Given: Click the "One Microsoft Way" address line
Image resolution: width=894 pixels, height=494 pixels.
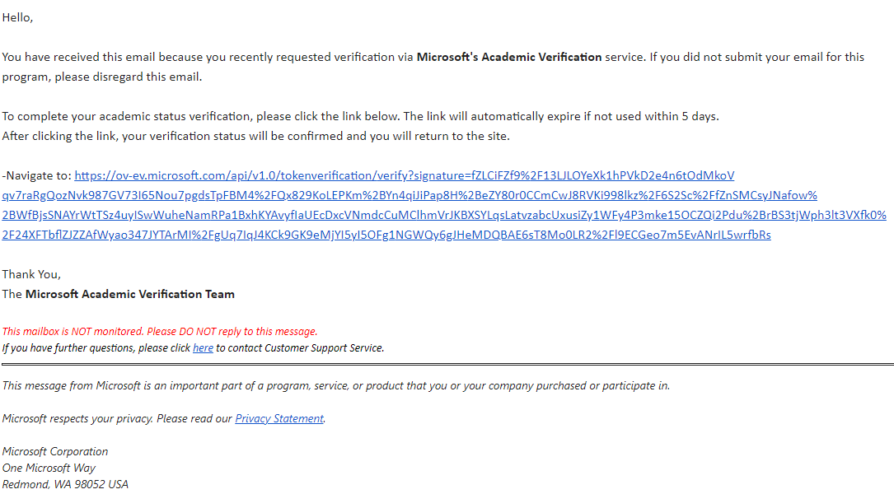Looking at the screenshot, I should 49,468.
